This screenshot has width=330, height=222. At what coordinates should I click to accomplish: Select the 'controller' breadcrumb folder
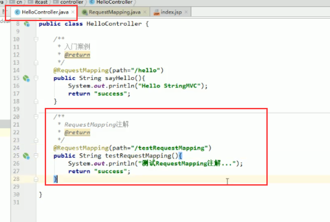pyautogui.click(x=72, y=2)
